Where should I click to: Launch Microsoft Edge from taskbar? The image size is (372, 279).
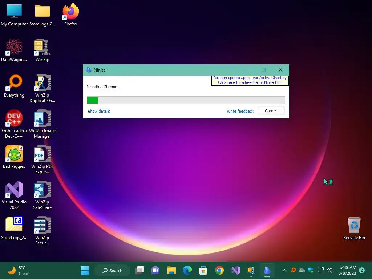(187, 270)
